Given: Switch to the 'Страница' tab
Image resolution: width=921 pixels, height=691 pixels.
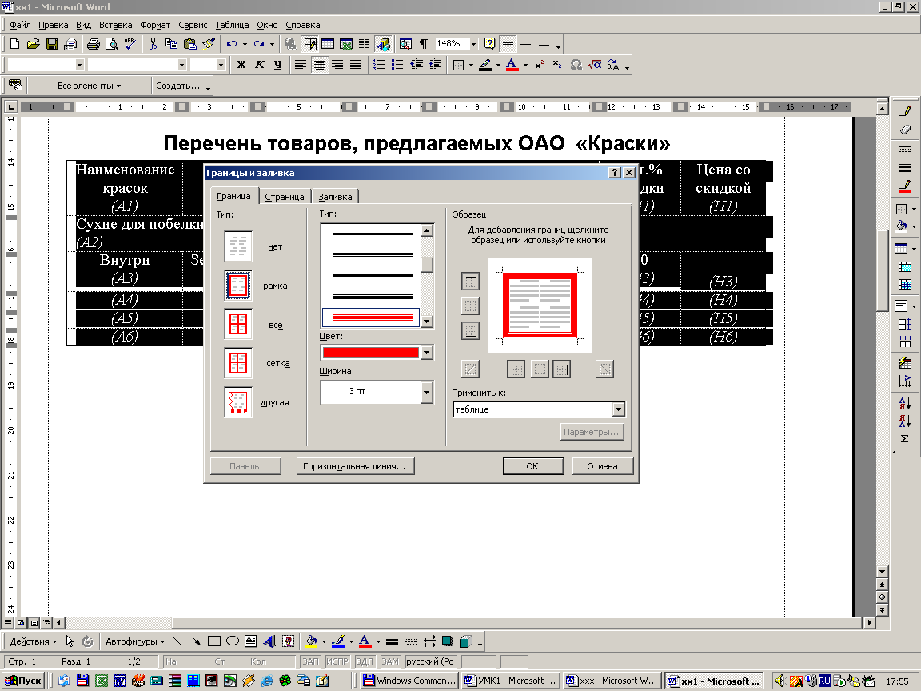Looking at the screenshot, I should pos(284,197).
